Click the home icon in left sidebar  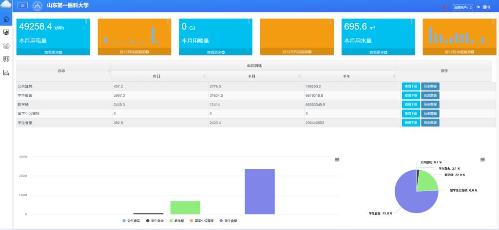click(6, 19)
